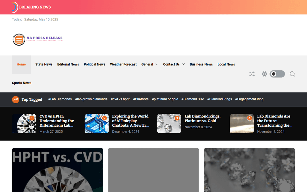Click the diamond thumbnail numbered 1
Image resolution: width=307 pixels, height=192 pixels.
click(24, 124)
